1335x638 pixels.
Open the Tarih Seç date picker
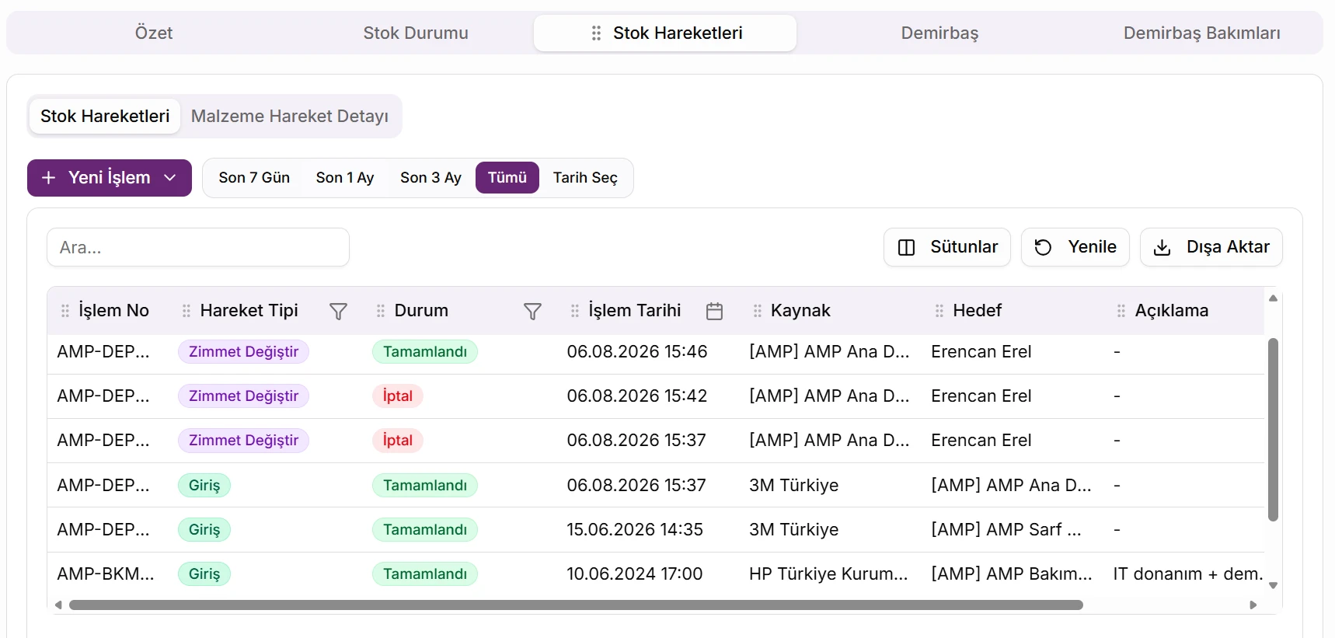(585, 178)
